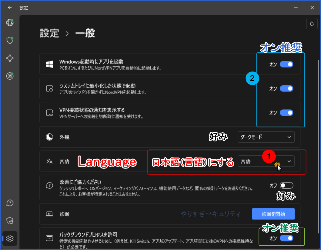This screenshot has height=250, width=321.
Task: Click the notification bell icon
Action: click(x=312, y=24)
